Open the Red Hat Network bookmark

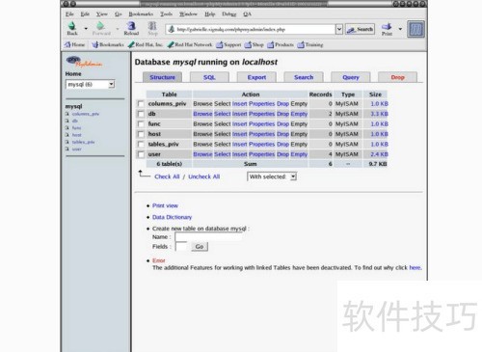tap(190, 44)
